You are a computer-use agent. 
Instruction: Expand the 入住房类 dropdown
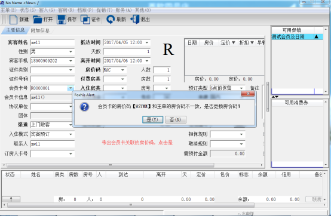tap(122, 88)
